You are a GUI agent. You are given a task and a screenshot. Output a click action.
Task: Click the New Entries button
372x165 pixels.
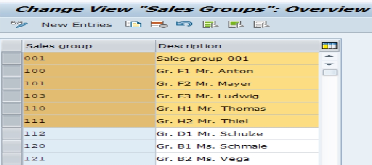coord(77,25)
